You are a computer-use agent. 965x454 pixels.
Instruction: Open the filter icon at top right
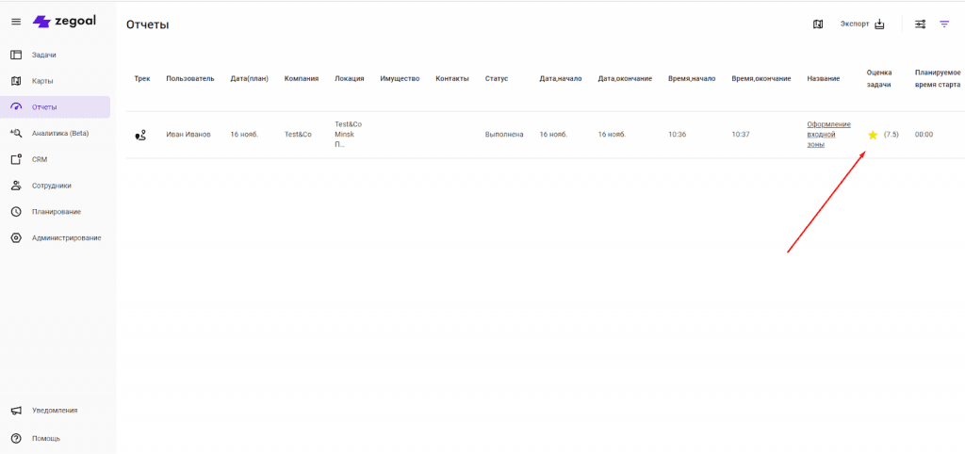[x=944, y=24]
